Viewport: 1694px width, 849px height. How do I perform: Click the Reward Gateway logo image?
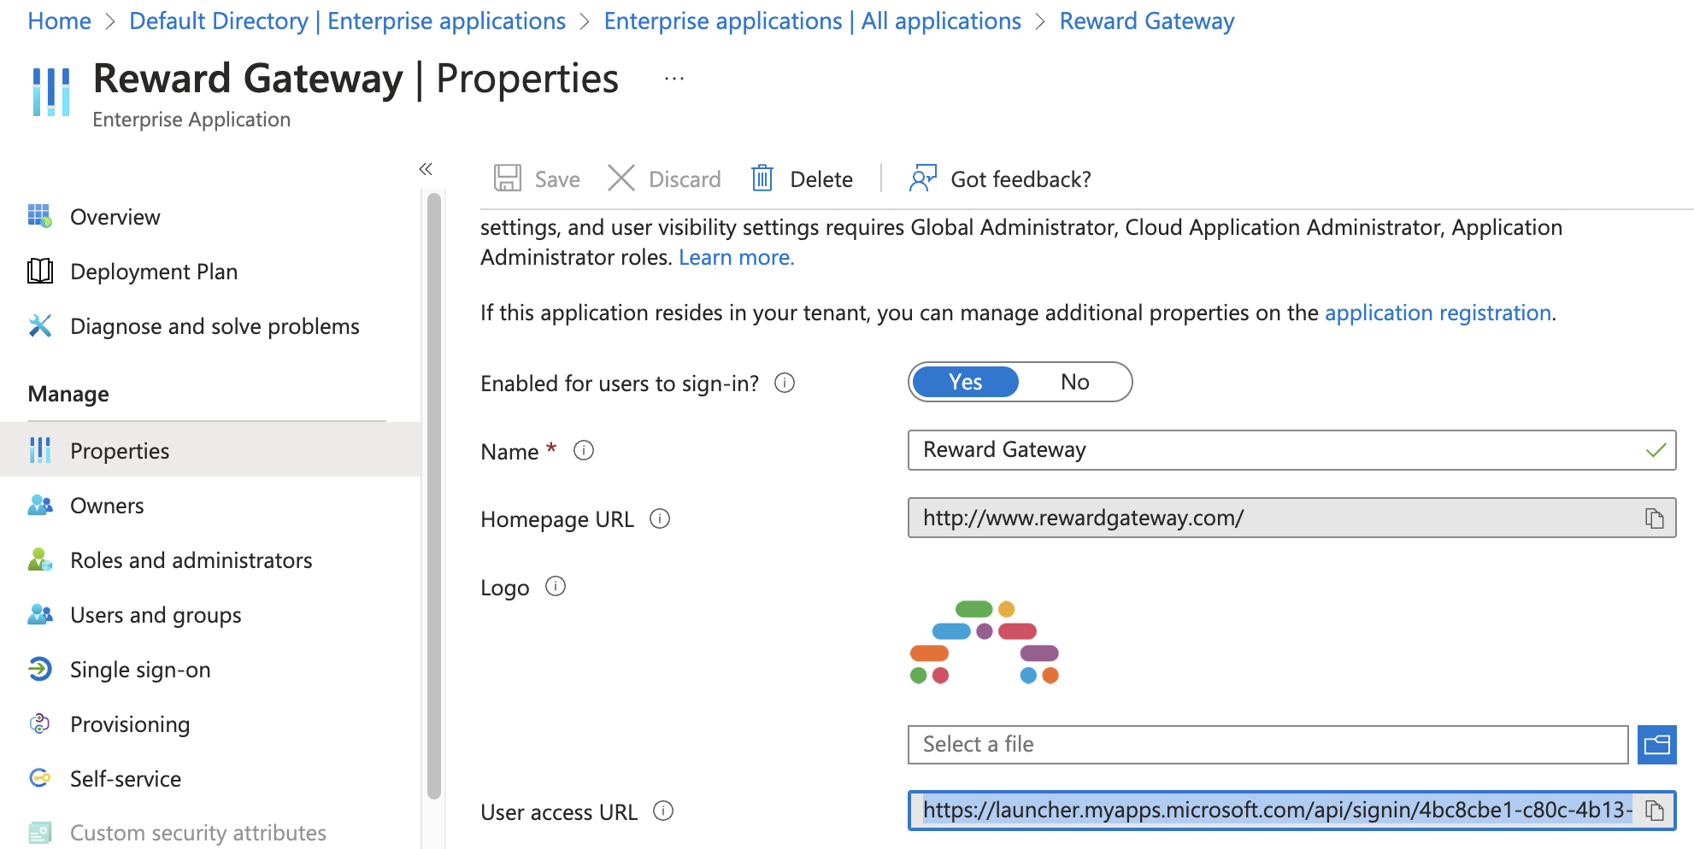(x=985, y=642)
